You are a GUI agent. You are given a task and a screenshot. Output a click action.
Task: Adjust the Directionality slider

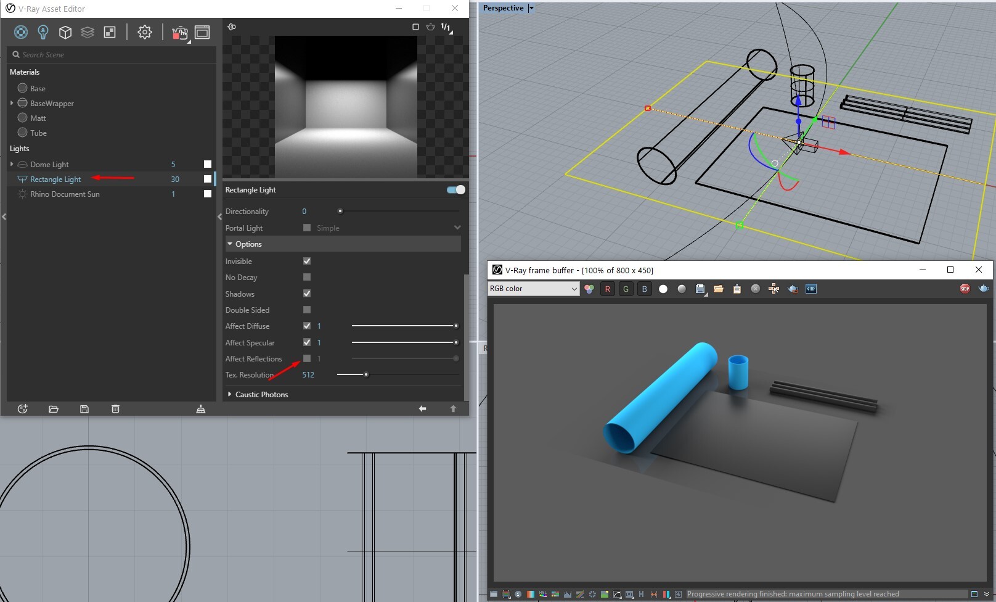pyautogui.click(x=399, y=211)
